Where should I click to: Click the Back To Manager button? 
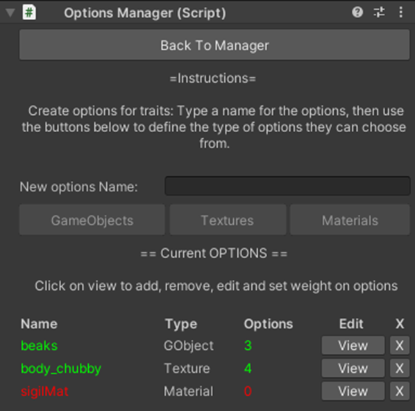[214, 45]
